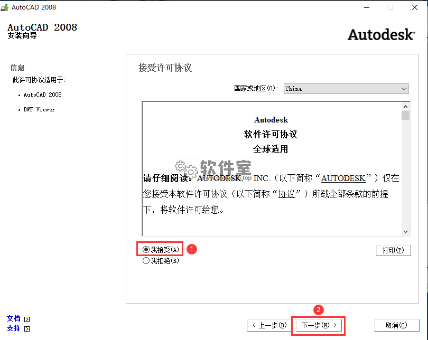Click the AutoCAD 2008 installer title bar icon
This screenshot has height=340, width=428.
4,7
